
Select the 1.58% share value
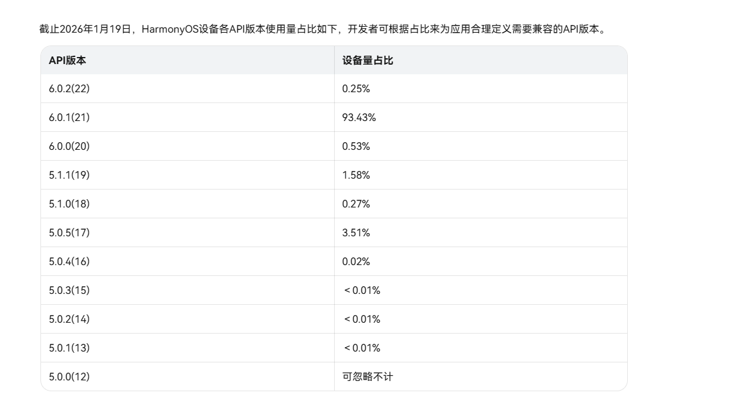click(x=356, y=175)
